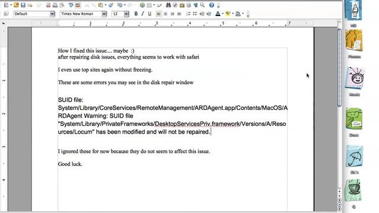Insert a Hyperlink with globe icon
This screenshot has width=379, height=213.
tap(142, 5)
